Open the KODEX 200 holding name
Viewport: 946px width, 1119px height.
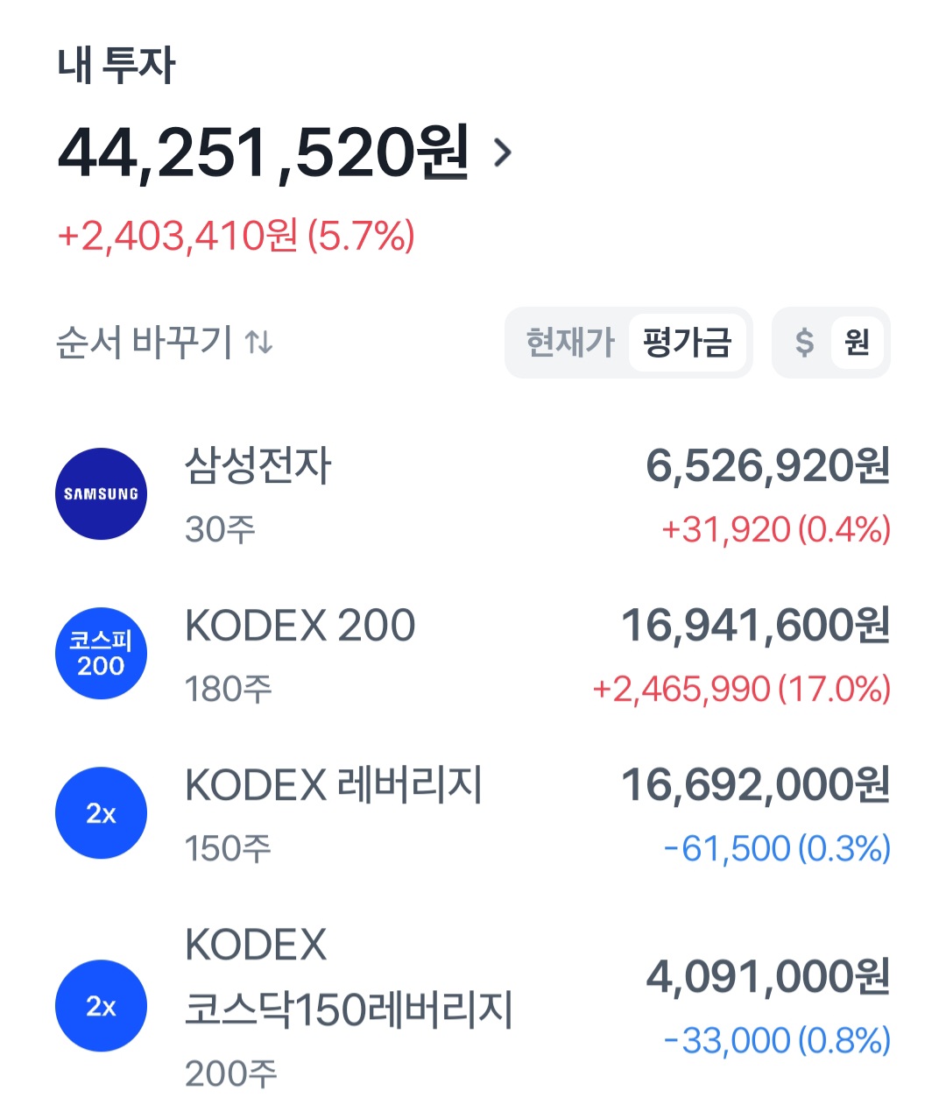click(x=300, y=625)
